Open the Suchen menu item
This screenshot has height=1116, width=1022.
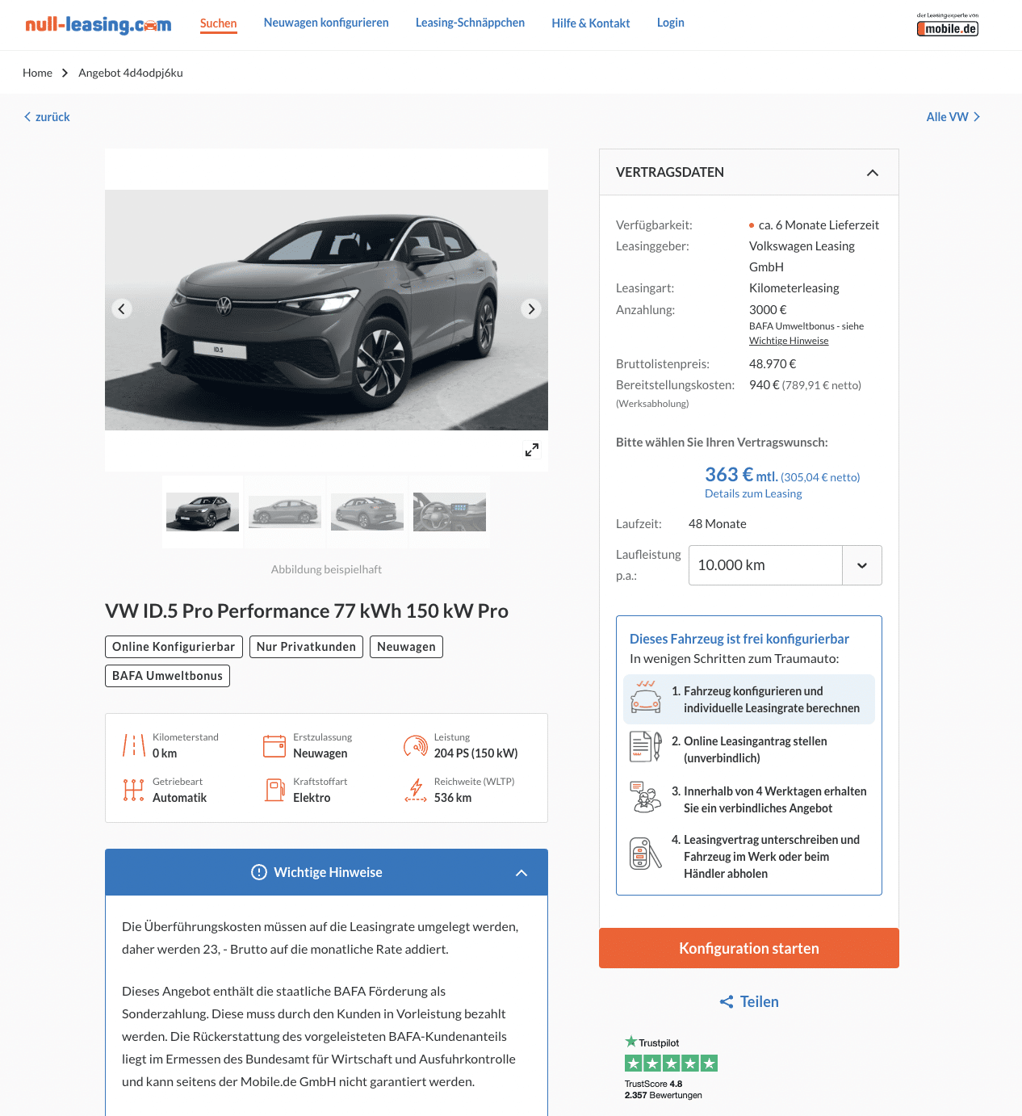219,23
